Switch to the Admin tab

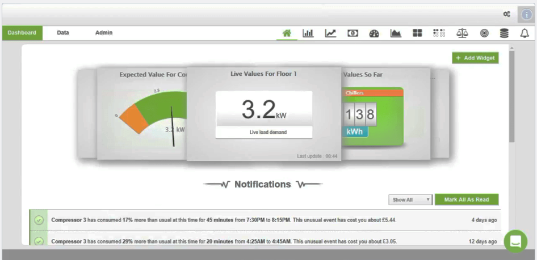(104, 33)
